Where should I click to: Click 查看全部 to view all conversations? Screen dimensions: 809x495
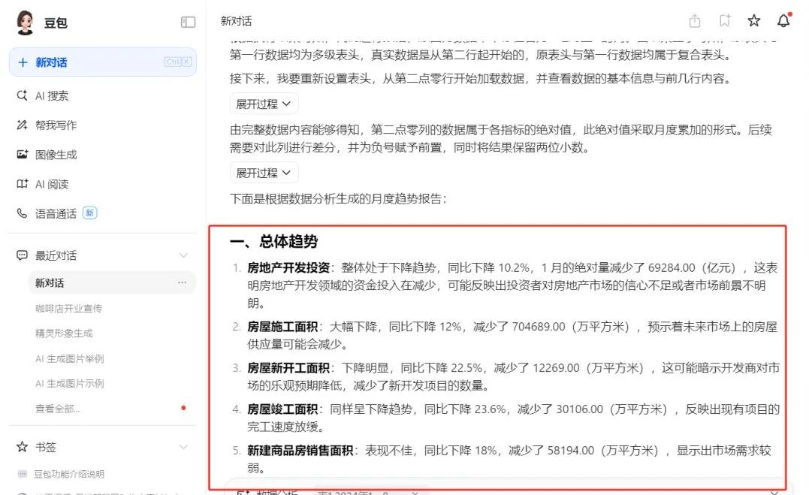pos(57,409)
